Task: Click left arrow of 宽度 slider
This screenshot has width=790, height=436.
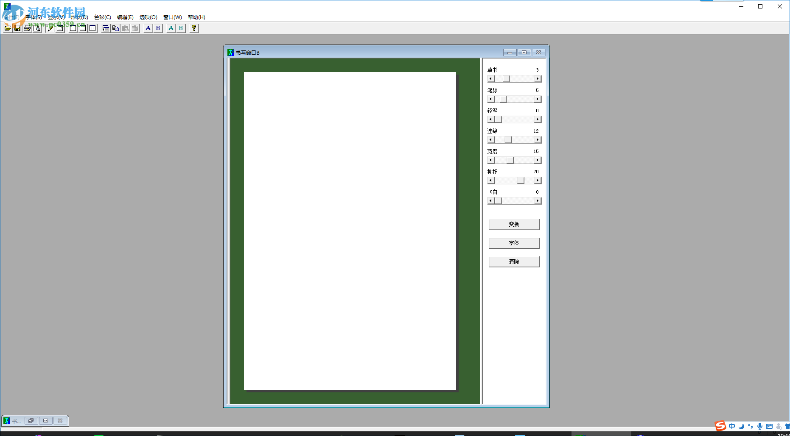Action: (x=491, y=160)
